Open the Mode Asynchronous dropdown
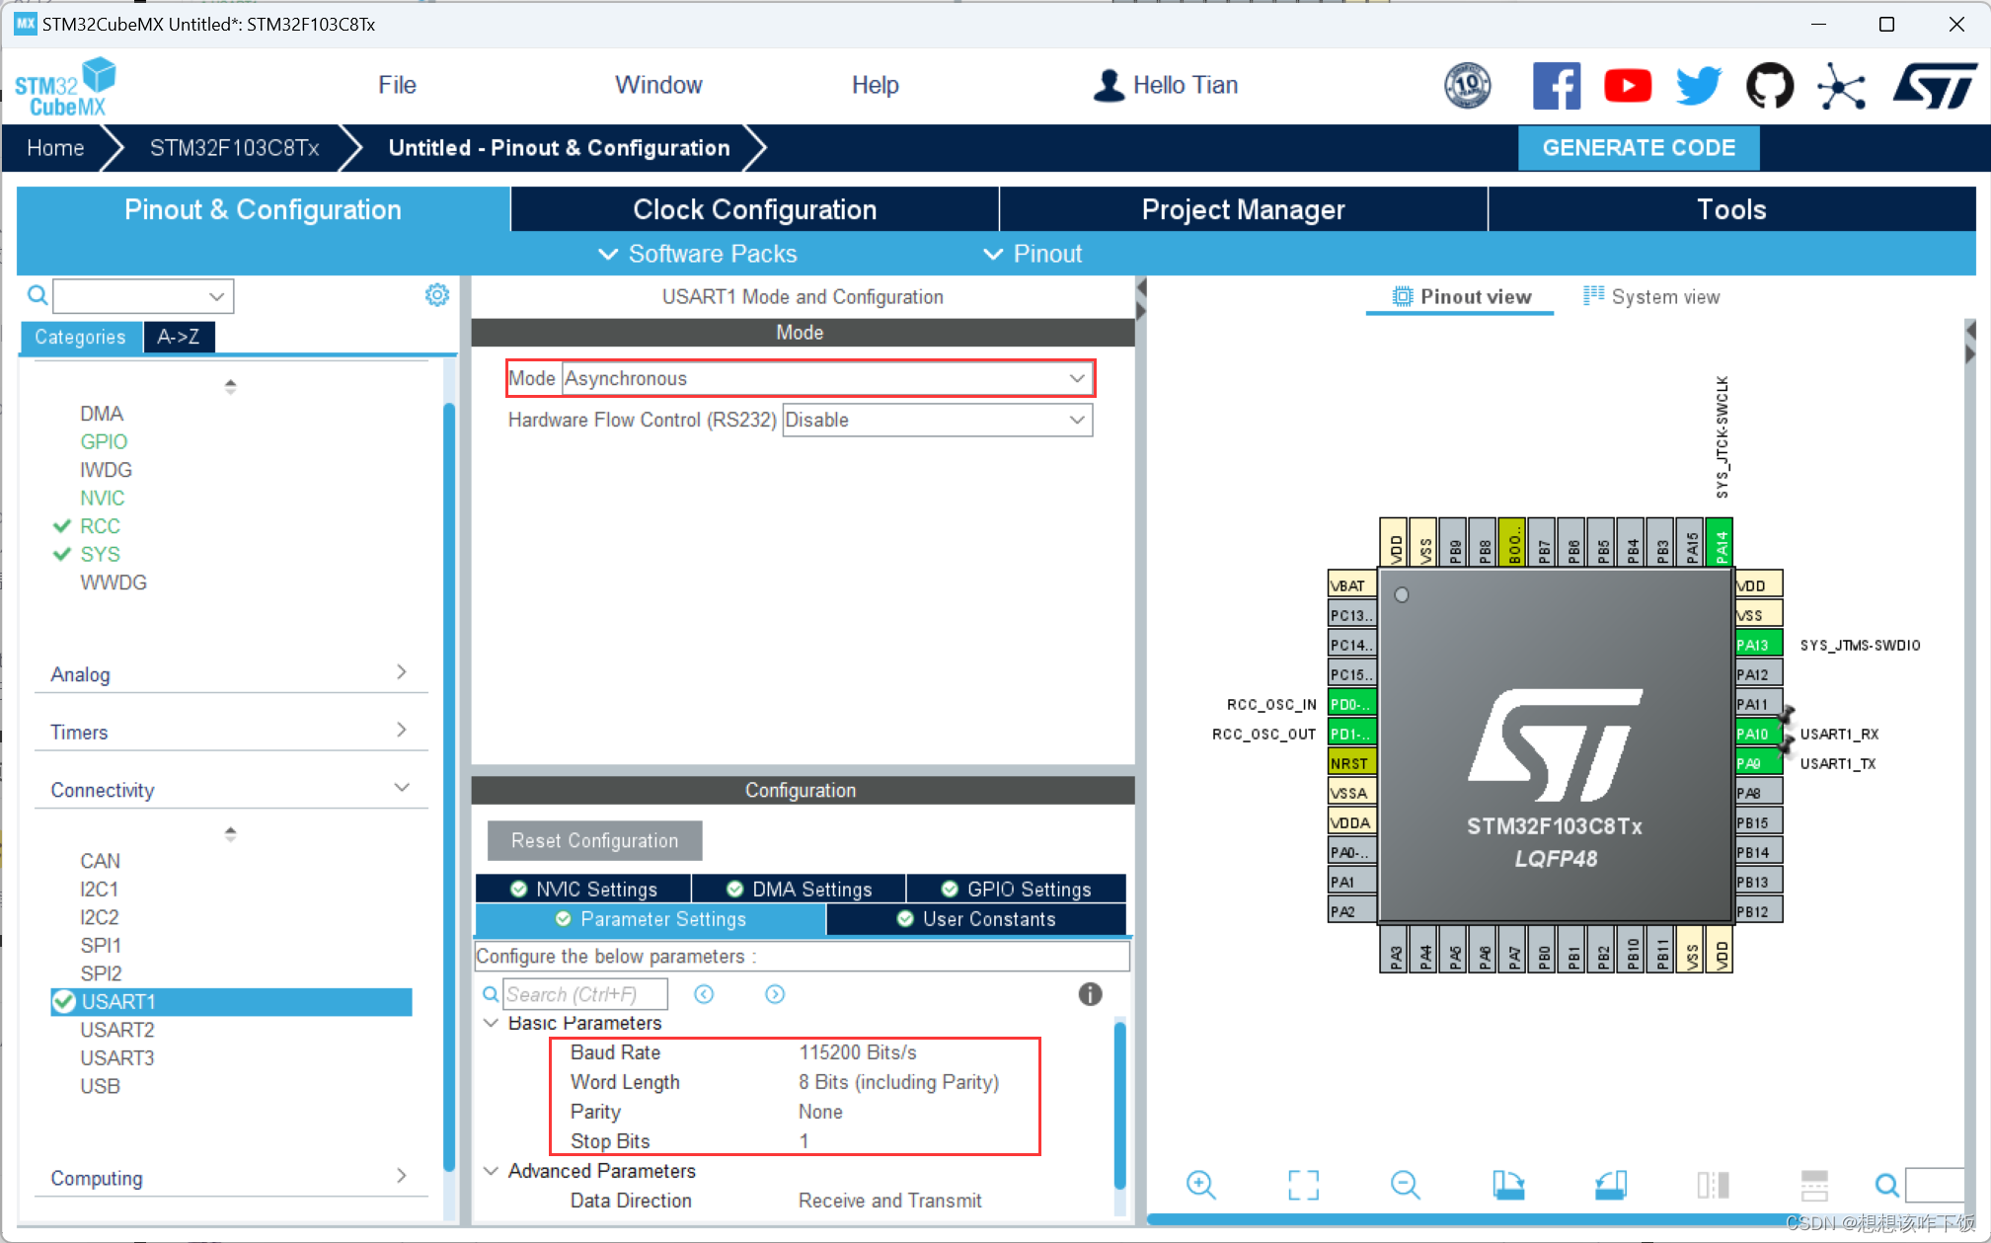The height and width of the screenshot is (1243, 1991). click(827, 378)
